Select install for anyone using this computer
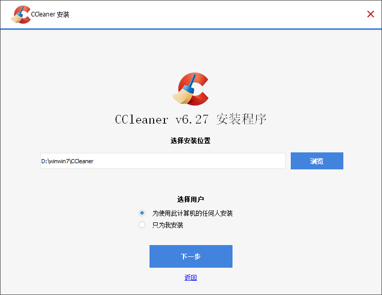Viewport: 382px width, 295px height. pos(142,213)
